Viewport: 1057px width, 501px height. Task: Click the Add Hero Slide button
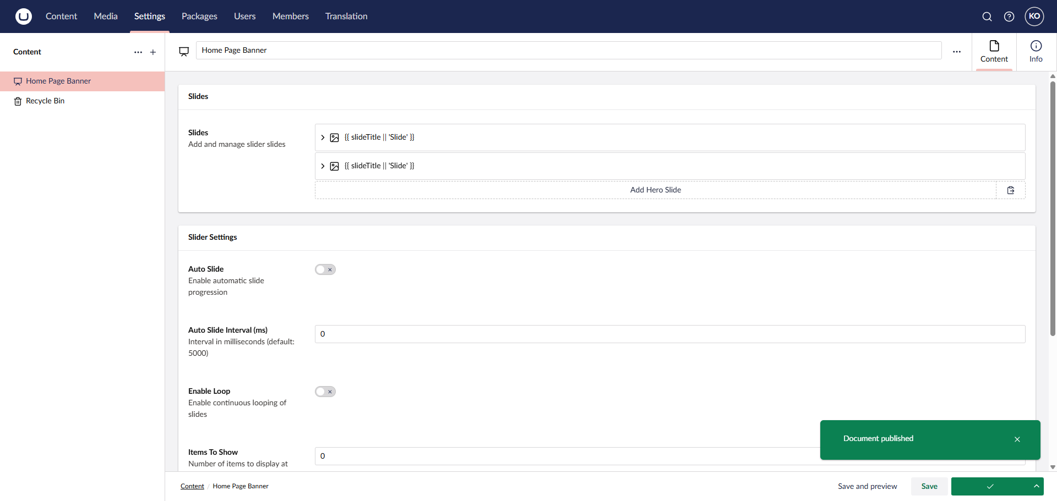tap(655, 190)
